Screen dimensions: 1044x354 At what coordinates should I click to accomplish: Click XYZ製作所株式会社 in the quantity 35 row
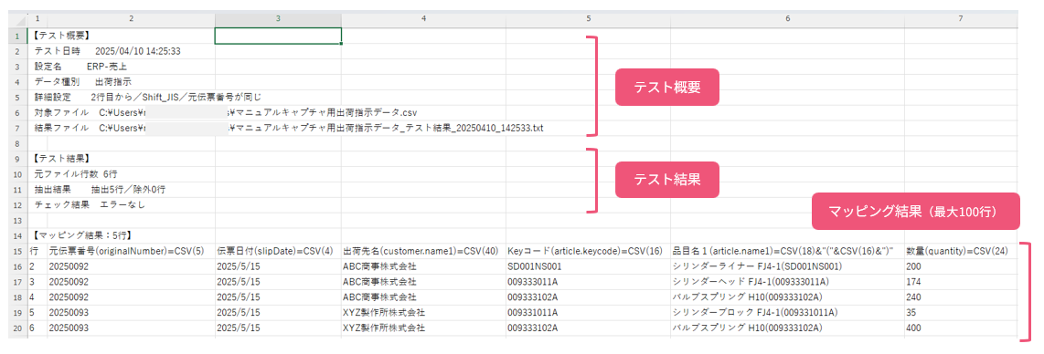tap(422, 312)
